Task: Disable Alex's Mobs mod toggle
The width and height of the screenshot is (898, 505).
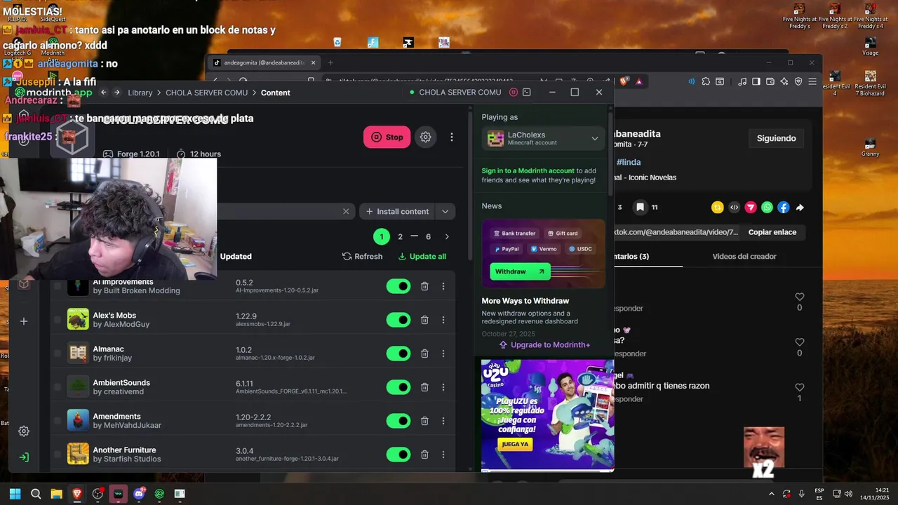Action: (398, 320)
